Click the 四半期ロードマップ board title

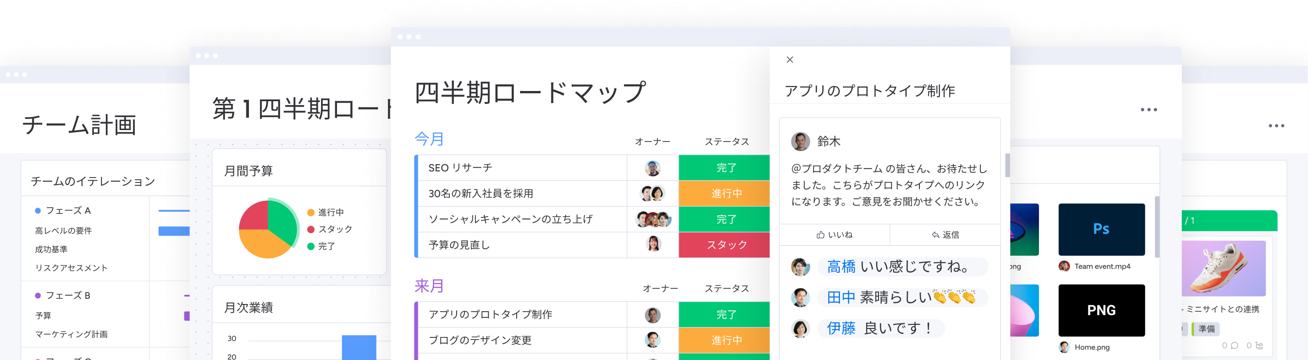(530, 93)
